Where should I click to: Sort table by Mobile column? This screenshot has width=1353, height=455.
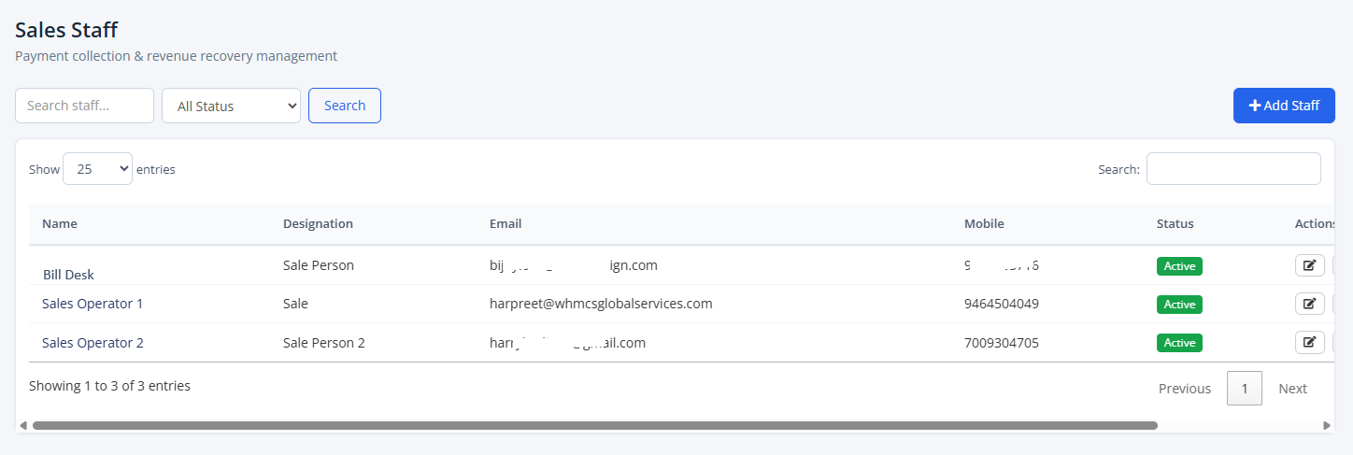click(984, 223)
